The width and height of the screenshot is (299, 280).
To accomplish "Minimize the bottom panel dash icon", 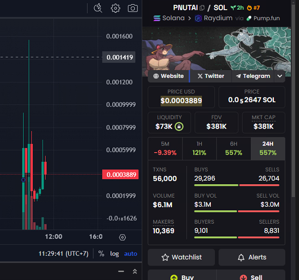I will (121, 271).
